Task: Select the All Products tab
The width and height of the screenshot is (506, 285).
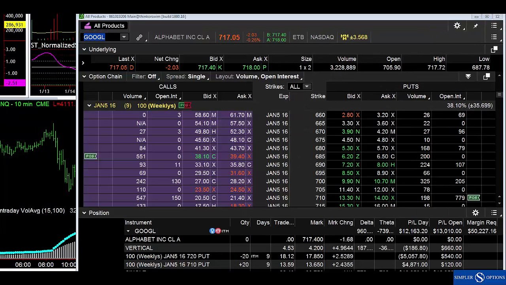Action: (105, 26)
